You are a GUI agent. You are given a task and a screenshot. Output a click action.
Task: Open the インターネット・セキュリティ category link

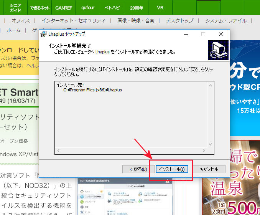tap(74, 21)
